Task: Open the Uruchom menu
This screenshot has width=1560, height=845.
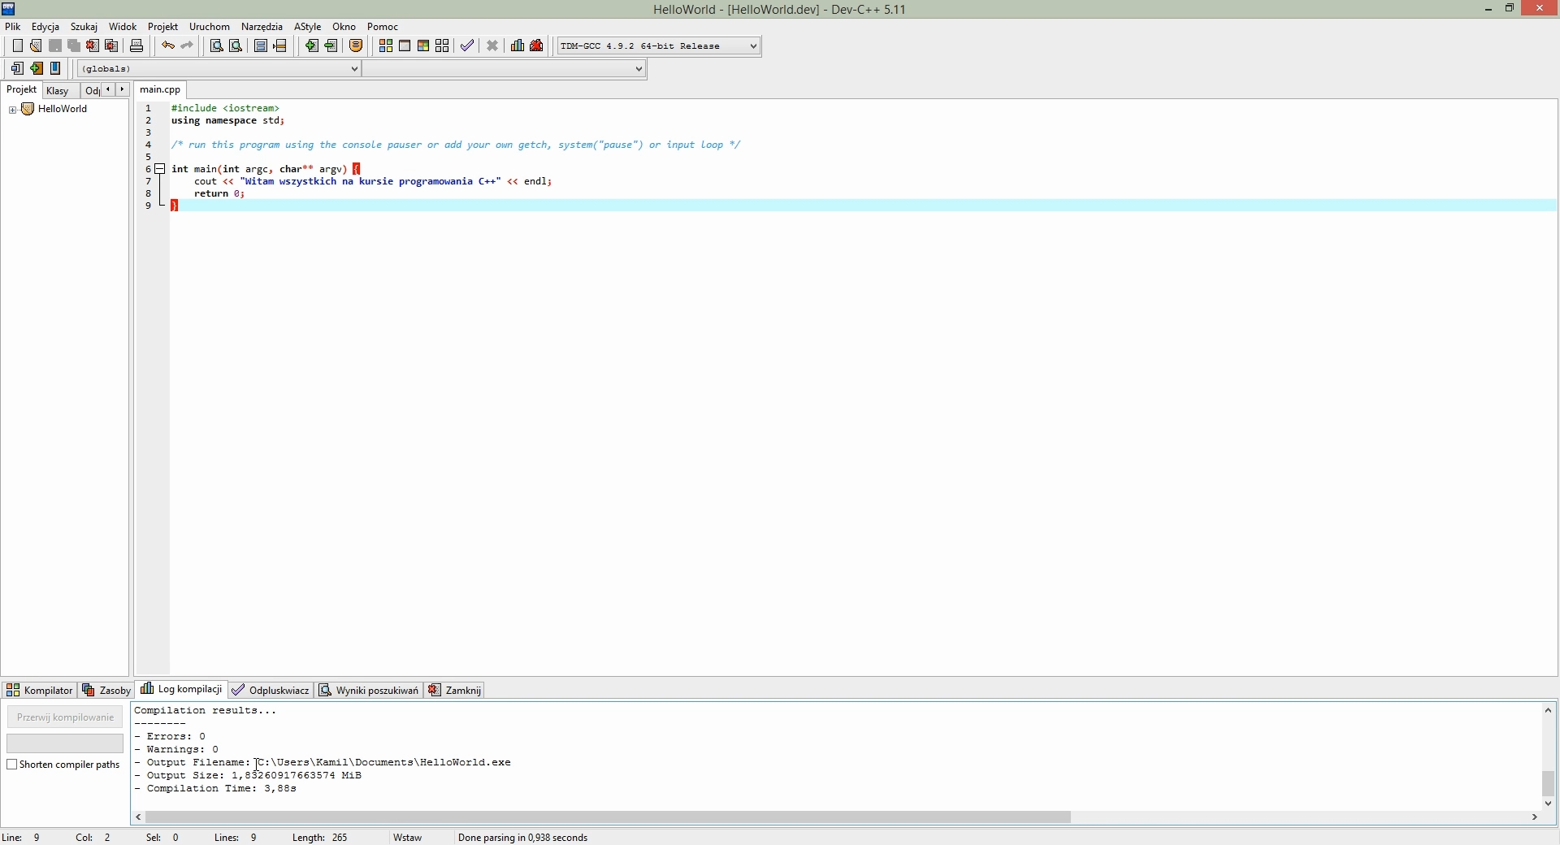Action: 209,27
